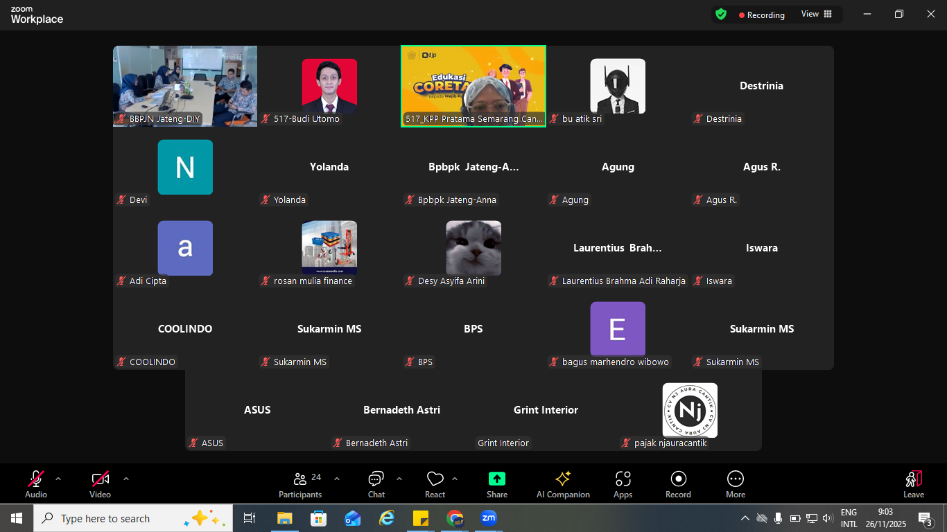
Task: Expand the React options arrow
Action: 455,479
